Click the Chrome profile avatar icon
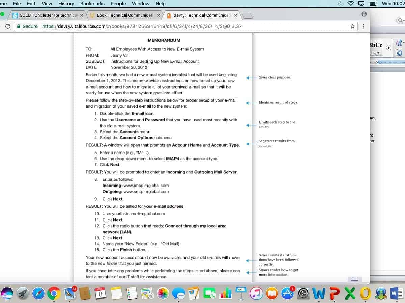Image resolution: width=405 pixels, height=303 pixels. [364, 14]
